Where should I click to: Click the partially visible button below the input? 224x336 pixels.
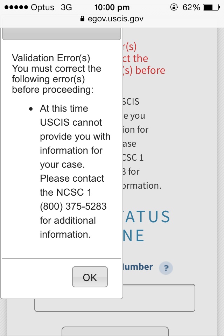115,331
